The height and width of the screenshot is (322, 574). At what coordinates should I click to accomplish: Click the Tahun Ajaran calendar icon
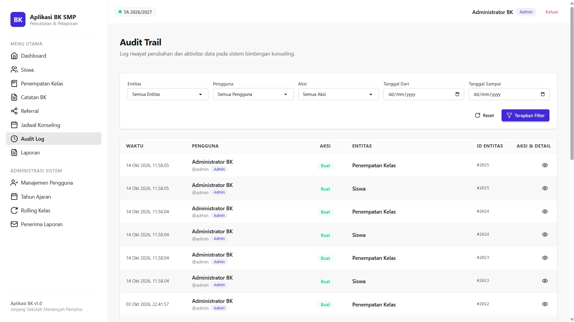(14, 197)
